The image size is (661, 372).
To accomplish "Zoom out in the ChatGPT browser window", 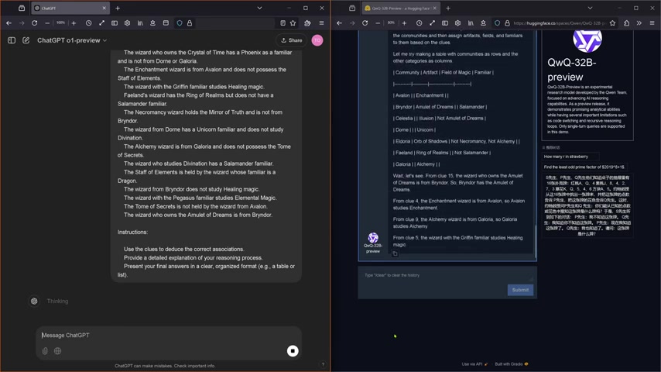I will [x=47, y=23].
